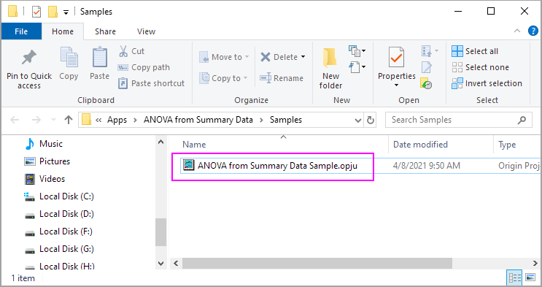Viewport: 542px width, 287px height.
Task: Click Samples path segment in address bar
Action: 286,120
